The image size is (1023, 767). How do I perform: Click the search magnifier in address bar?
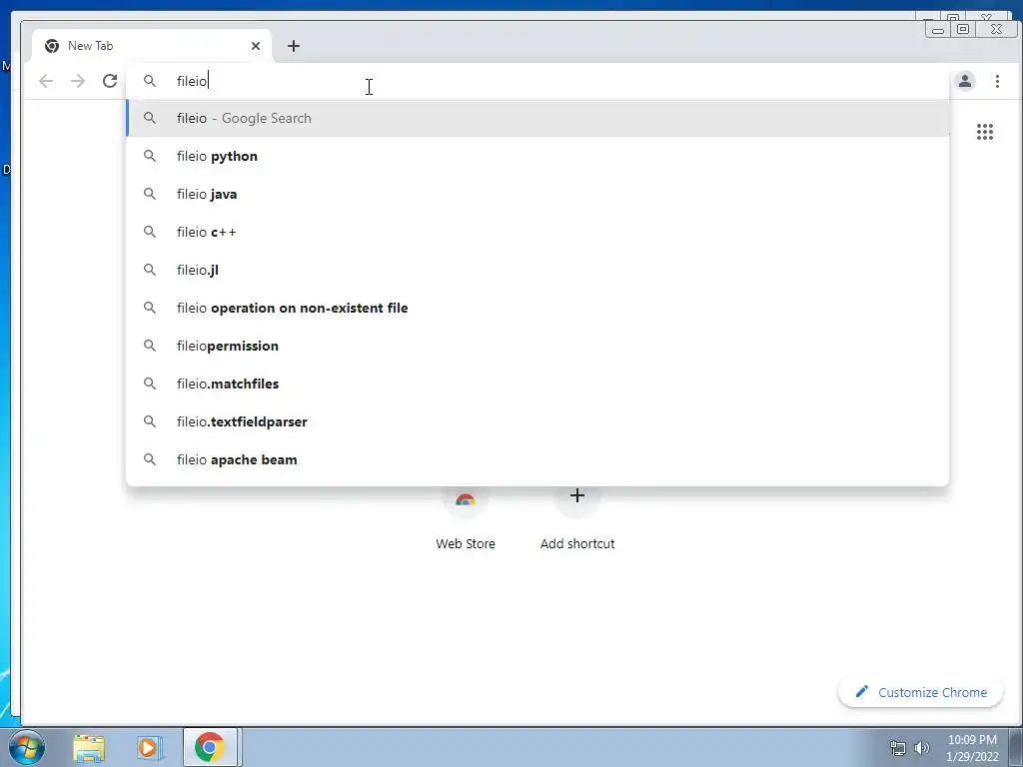click(150, 81)
